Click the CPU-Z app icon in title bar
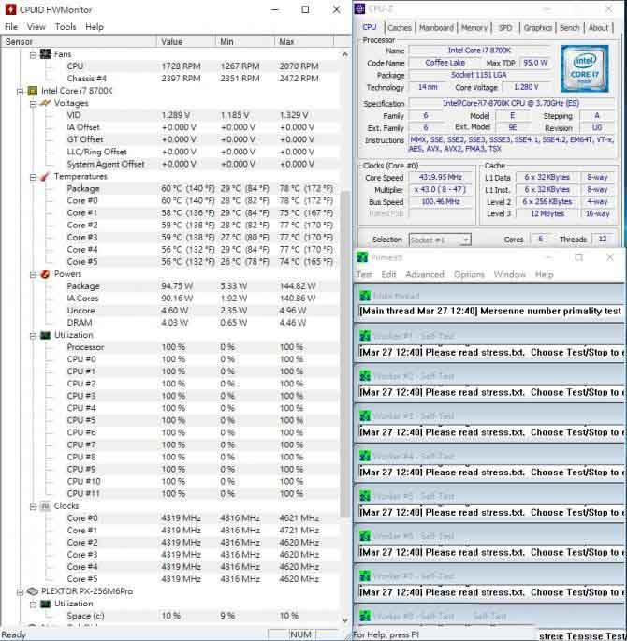This screenshot has width=627, height=641. pyautogui.click(x=359, y=8)
